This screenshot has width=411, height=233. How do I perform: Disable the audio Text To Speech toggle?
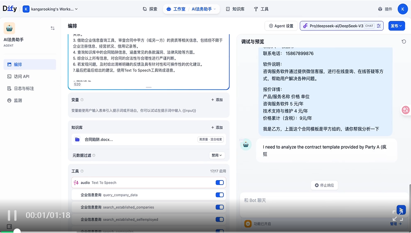(220, 183)
